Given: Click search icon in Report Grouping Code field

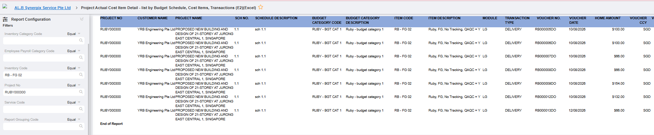Looking at the screenshot, I should coord(81,126).
